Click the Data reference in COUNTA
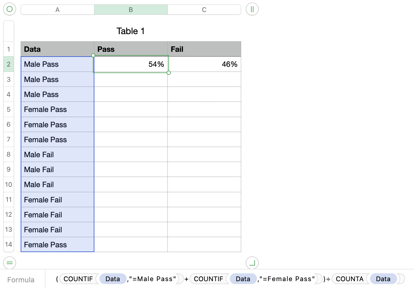414x288 pixels. tap(383, 279)
